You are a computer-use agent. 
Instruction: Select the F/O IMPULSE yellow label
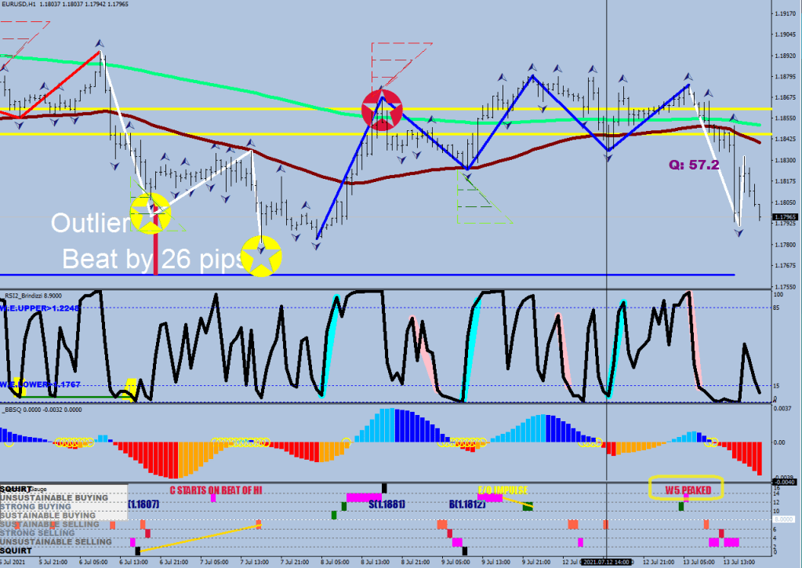(x=503, y=488)
